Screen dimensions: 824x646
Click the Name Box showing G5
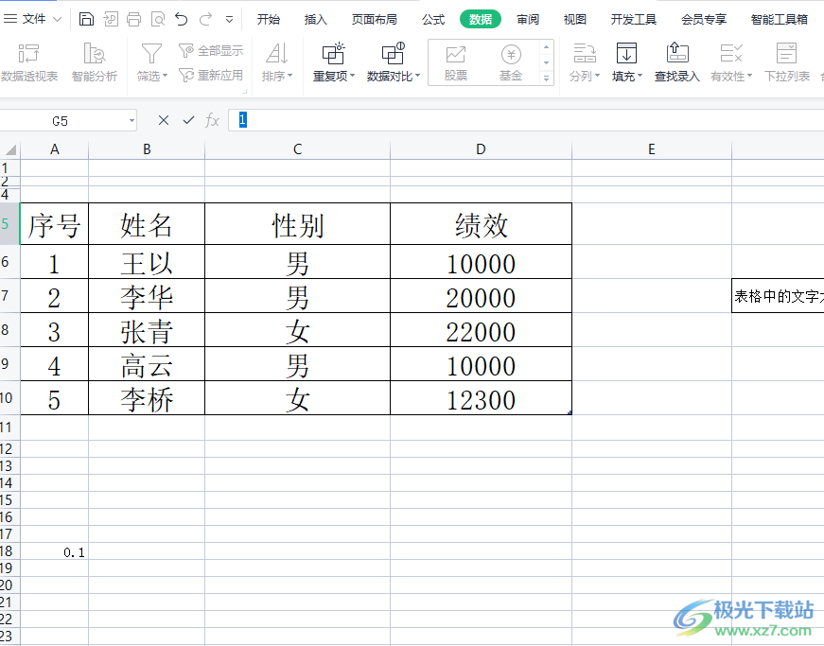60,121
